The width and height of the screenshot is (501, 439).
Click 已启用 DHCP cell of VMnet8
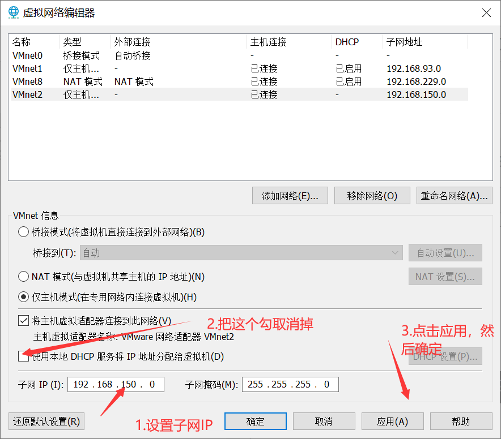tap(349, 81)
